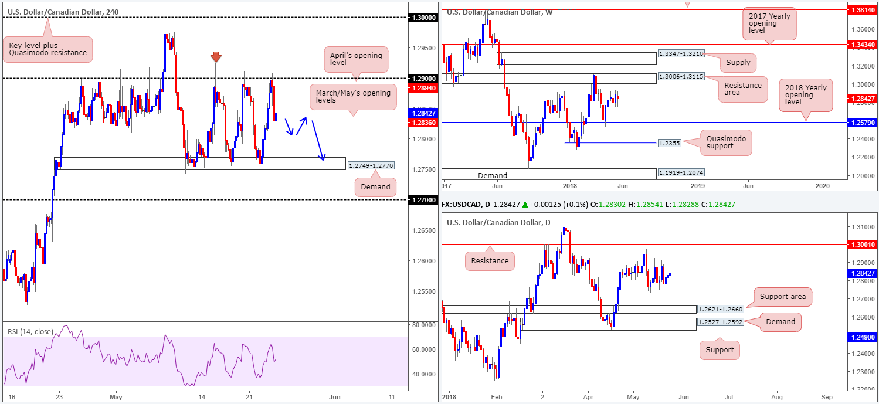Click the 1.24900 price label on the daily chart
879x404 pixels.
pos(862,337)
